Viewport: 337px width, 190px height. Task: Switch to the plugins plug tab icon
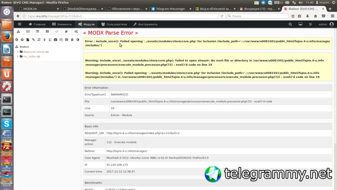pos(66,31)
